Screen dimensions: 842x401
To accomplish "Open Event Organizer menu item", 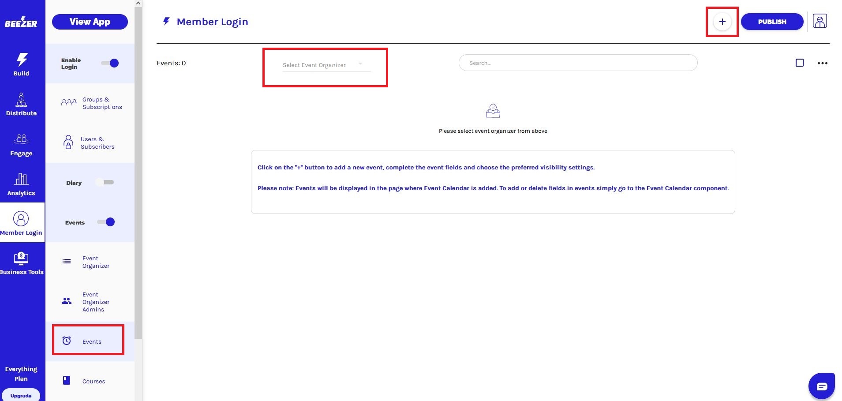I will pos(90,262).
